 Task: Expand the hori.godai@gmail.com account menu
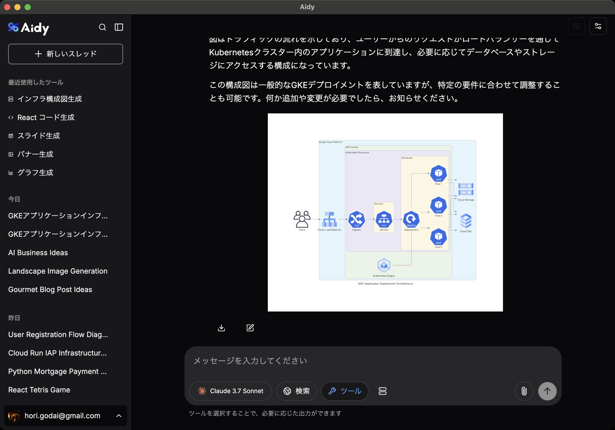point(66,416)
